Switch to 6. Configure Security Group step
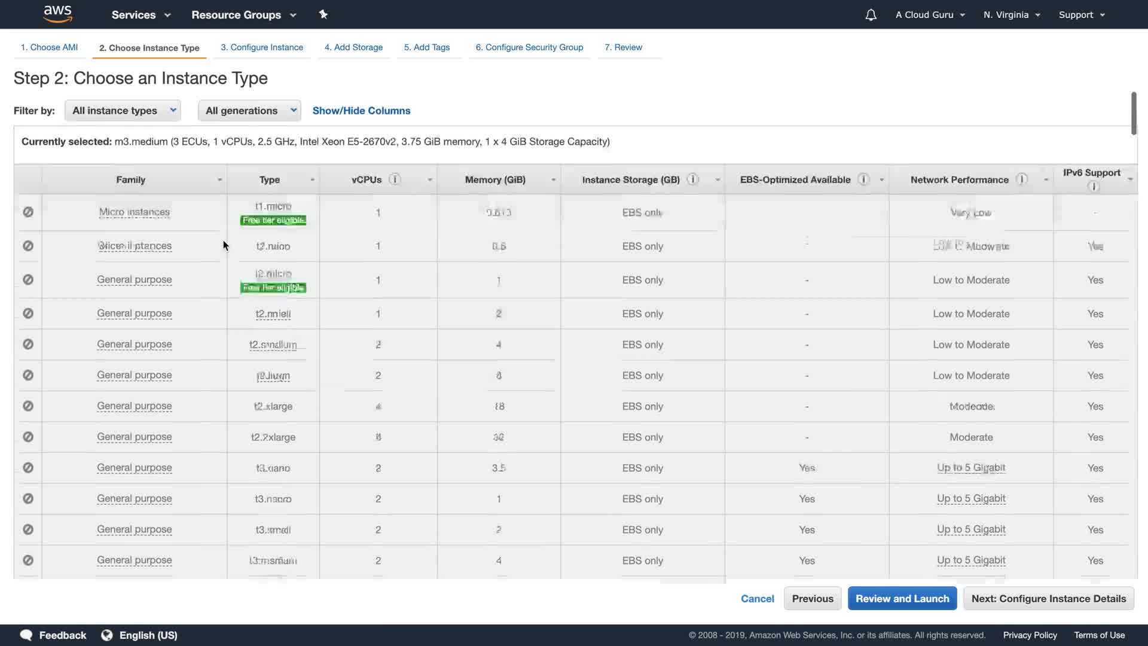The height and width of the screenshot is (646, 1148). [529, 47]
